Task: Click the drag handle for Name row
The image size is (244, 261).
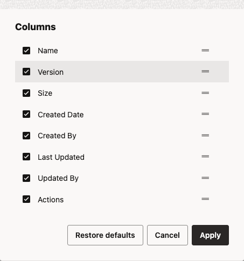Action: [x=205, y=51]
